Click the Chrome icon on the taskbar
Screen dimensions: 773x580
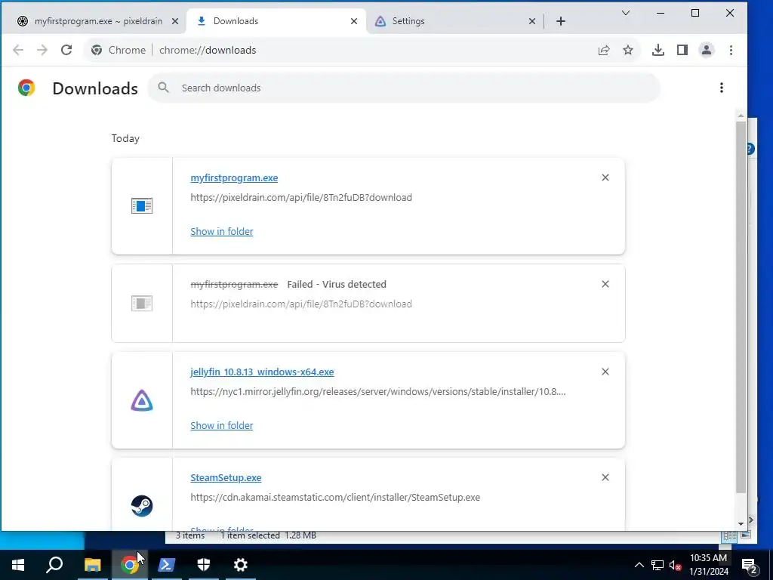[x=129, y=565]
